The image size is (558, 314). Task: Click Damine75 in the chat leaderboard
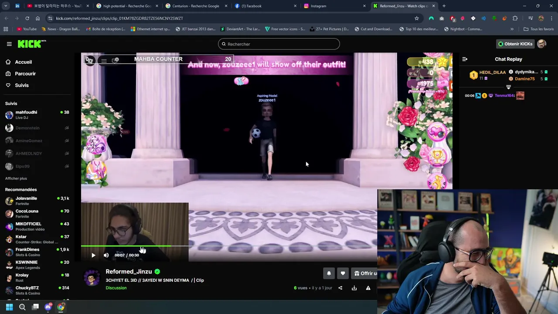tap(524, 79)
